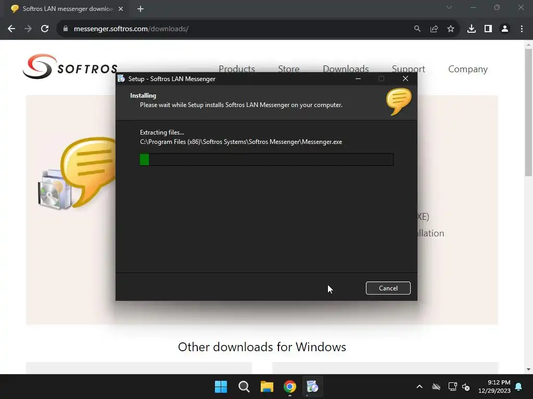Go back in Chrome browser

(x=11, y=29)
